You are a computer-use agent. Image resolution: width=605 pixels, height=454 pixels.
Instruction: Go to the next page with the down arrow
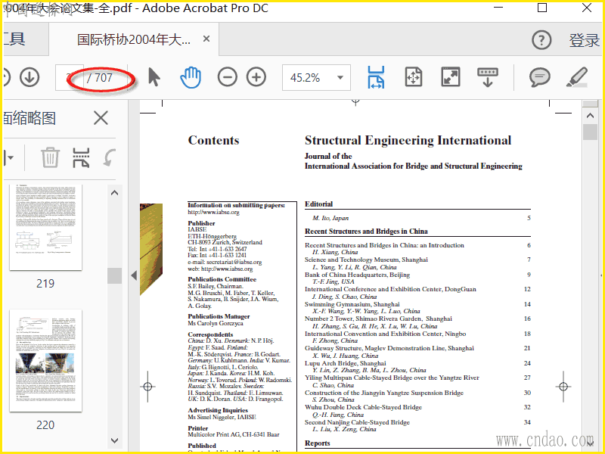[x=29, y=77]
